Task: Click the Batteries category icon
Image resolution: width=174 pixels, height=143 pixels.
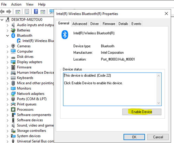Action: coord(13,30)
